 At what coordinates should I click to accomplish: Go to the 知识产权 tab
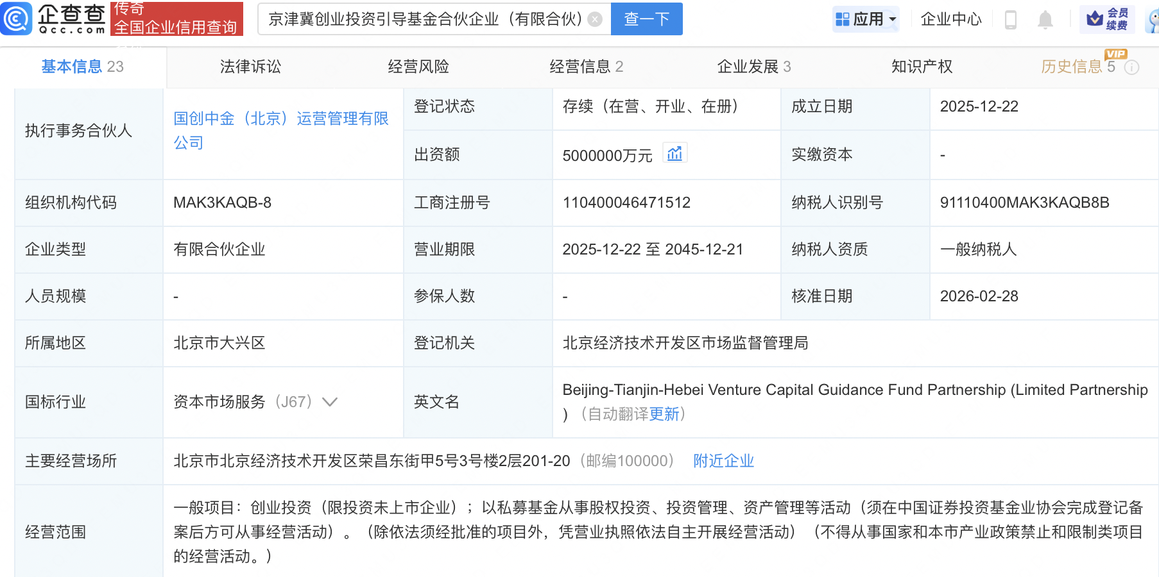(922, 67)
